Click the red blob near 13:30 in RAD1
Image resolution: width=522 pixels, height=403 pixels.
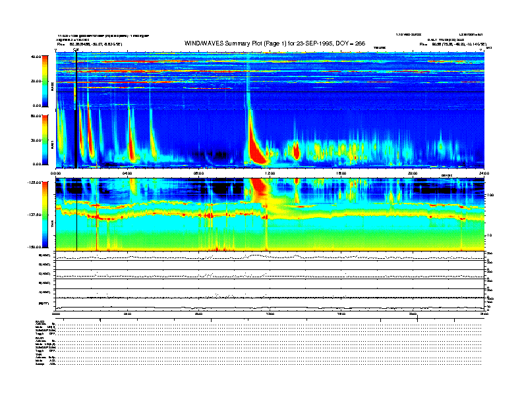click(x=297, y=152)
